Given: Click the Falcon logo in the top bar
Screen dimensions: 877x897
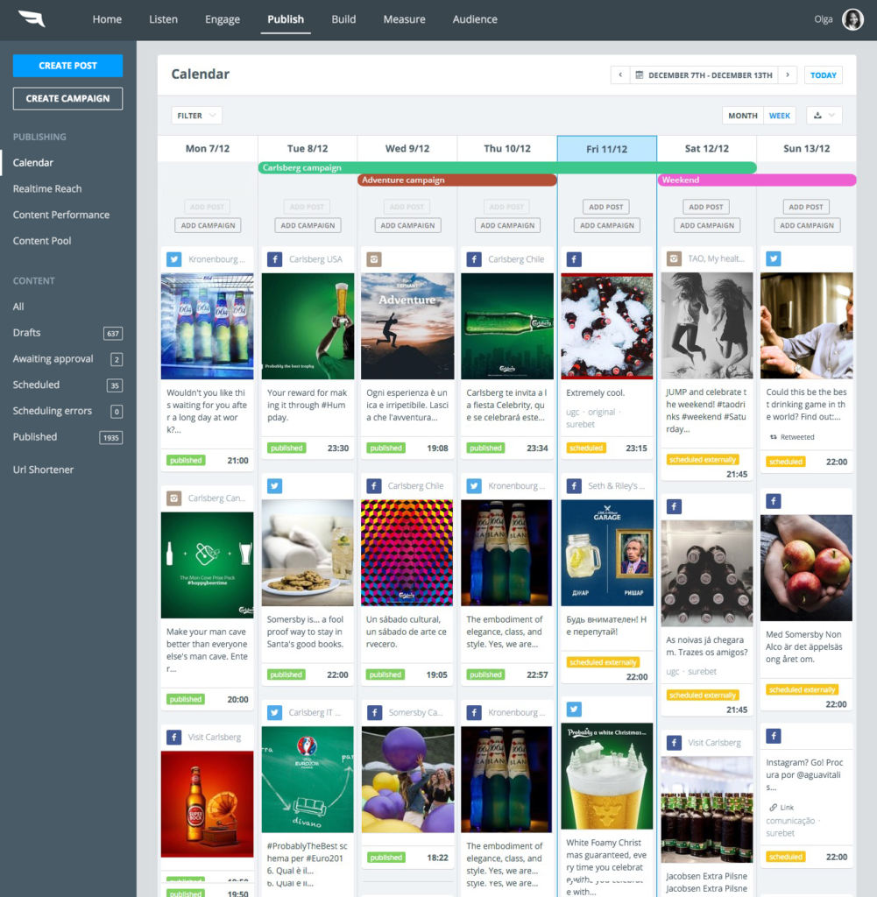Looking at the screenshot, I should (x=32, y=19).
